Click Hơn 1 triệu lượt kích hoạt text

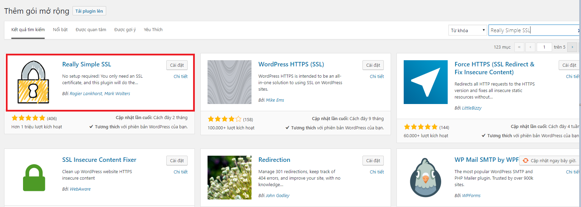(37, 127)
